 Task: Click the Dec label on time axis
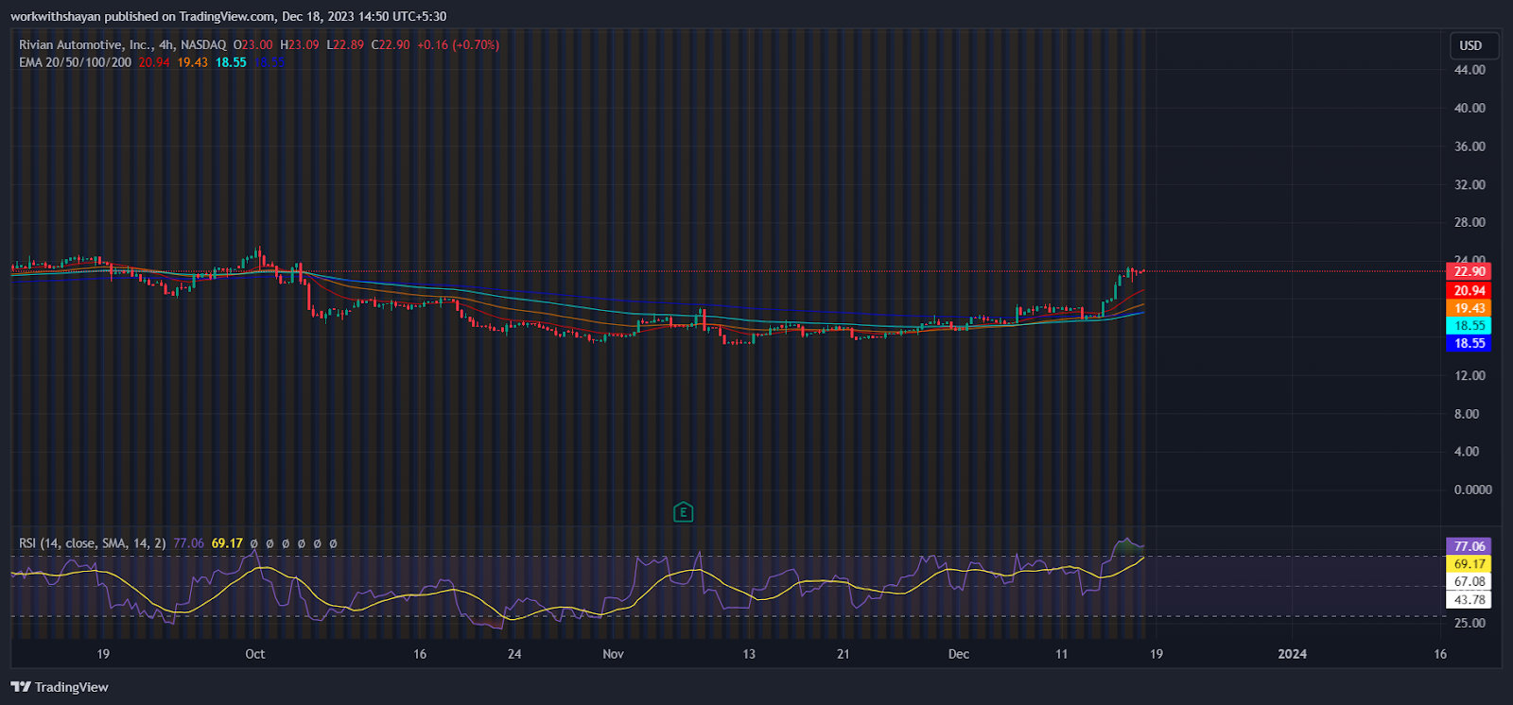click(959, 654)
